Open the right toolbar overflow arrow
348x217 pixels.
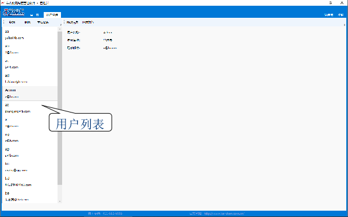point(345,25)
